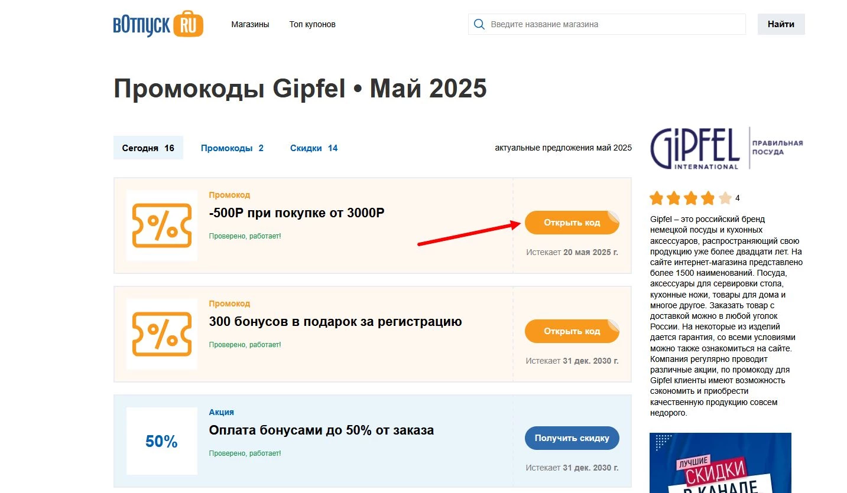Image resolution: width=847 pixels, height=493 pixels.
Task: Select the Сегодня 16 tab
Action: (148, 148)
